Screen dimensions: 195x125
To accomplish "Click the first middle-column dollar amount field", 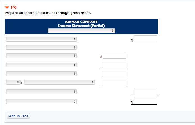I will pyautogui.click(x=114, y=55).
